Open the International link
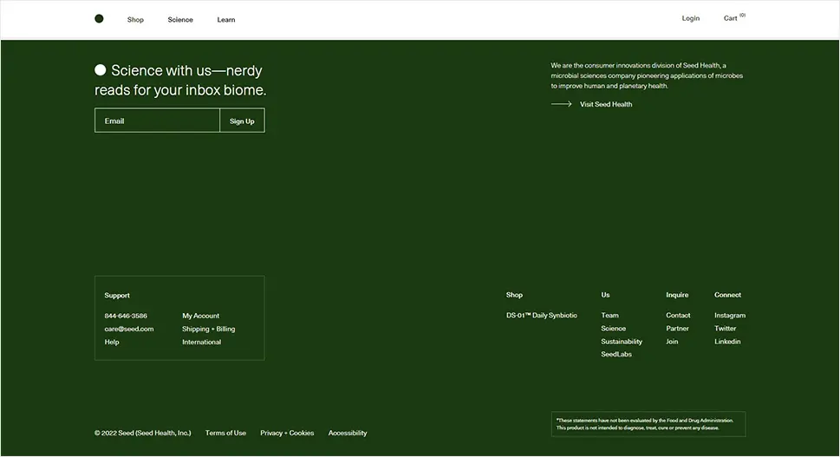This screenshot has width=840, height=457. click(x=201, y=342)
